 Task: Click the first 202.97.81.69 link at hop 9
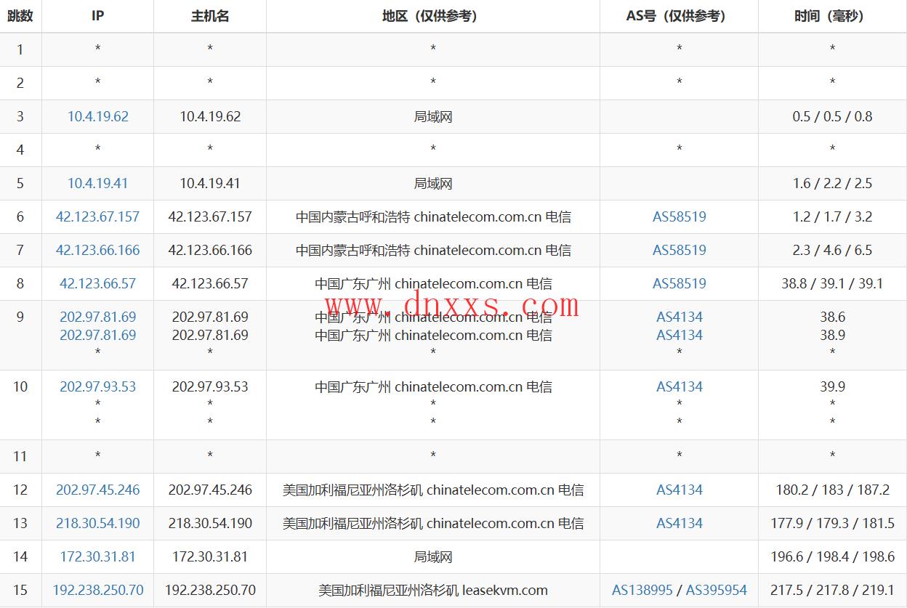[97, 317]
